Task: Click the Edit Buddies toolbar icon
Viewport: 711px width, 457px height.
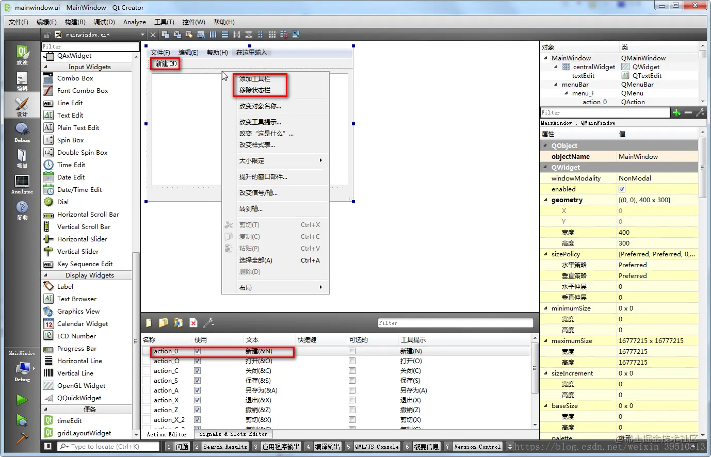Action: coord(189,35)
